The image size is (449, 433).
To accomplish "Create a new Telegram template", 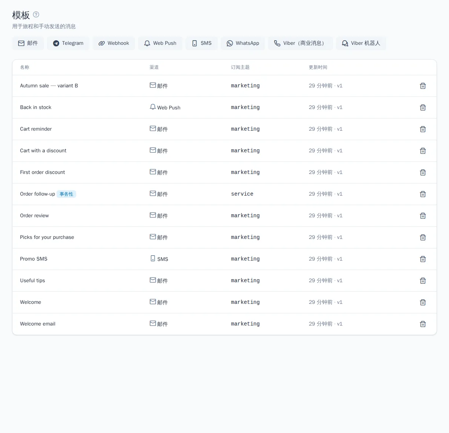I will coord(68,43).
